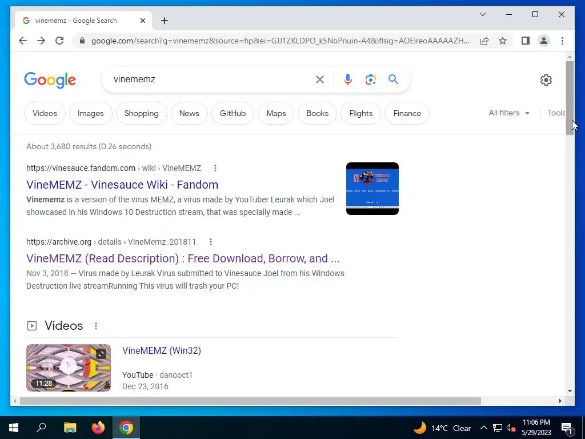Open Windows taskbar search
The image size is (585, 439).
click(41, 428)
